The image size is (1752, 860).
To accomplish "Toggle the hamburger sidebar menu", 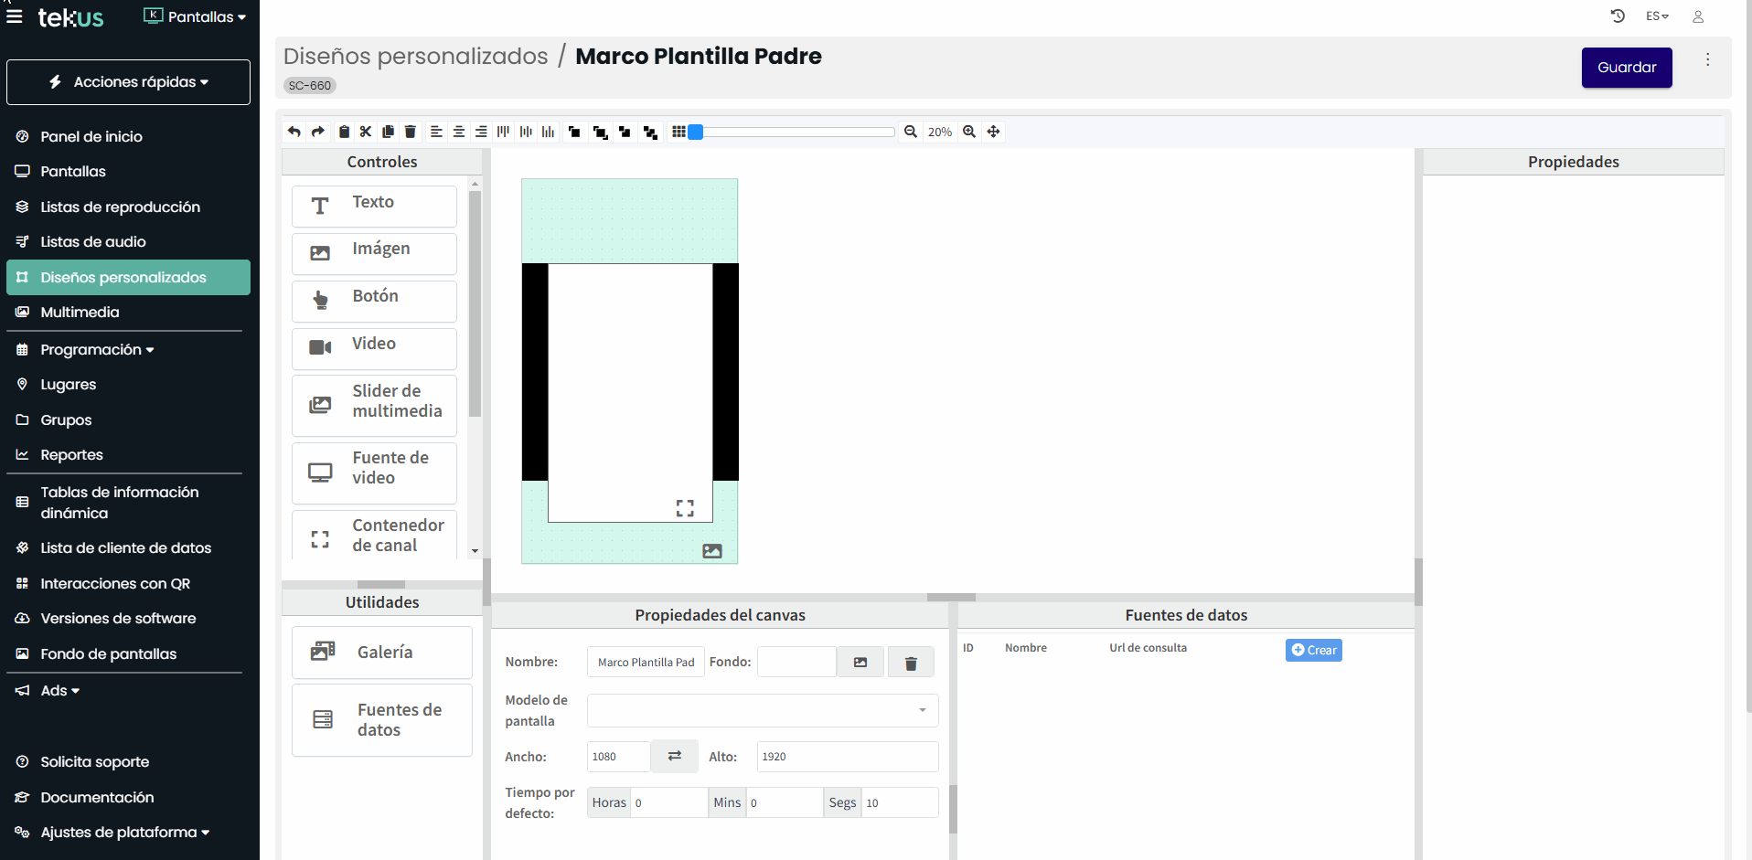I will (x=15, y=16).
